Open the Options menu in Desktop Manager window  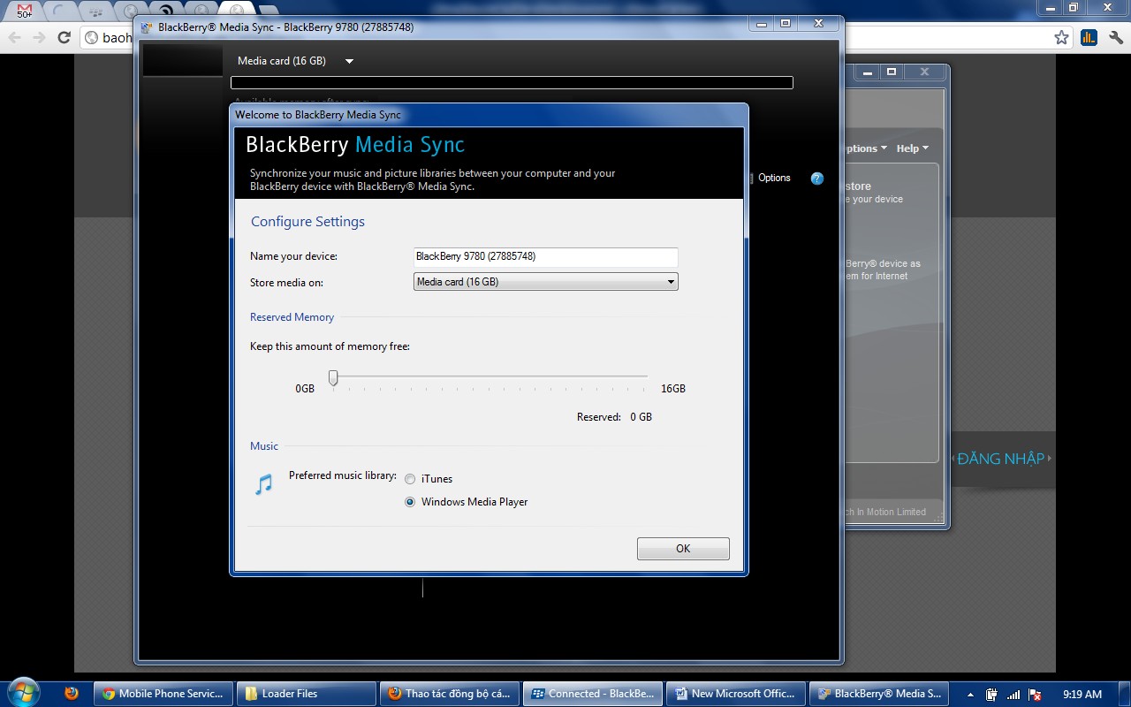click(x=865, y=148)
